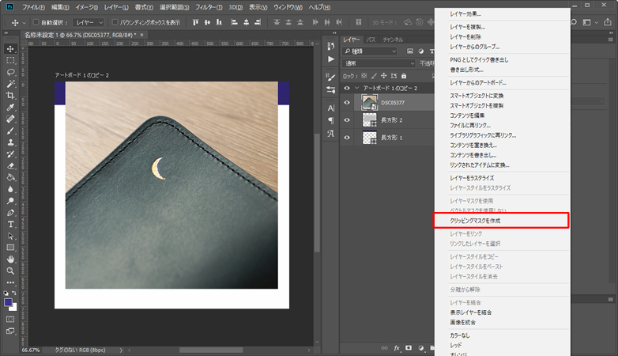This screenshot has width=618, height=356.
Task: Change screen mode via toolbox icon
Action: (10, 331)
